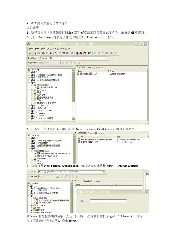Expand the E:\zhaoliqiong\after_data node in top tree
This screenshot has height=248, width=175.
pyautogui.click(x=29, y=75)
